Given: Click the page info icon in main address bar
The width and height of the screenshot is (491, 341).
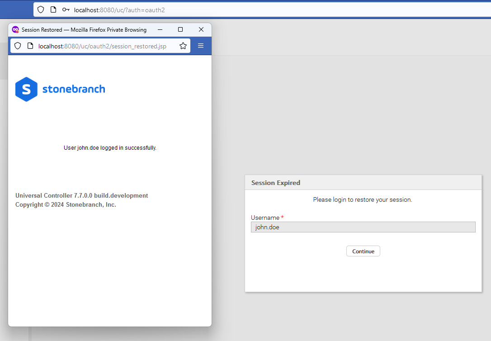Looking at the screenshot, I should pyautogui.click(x=53, y=9).
